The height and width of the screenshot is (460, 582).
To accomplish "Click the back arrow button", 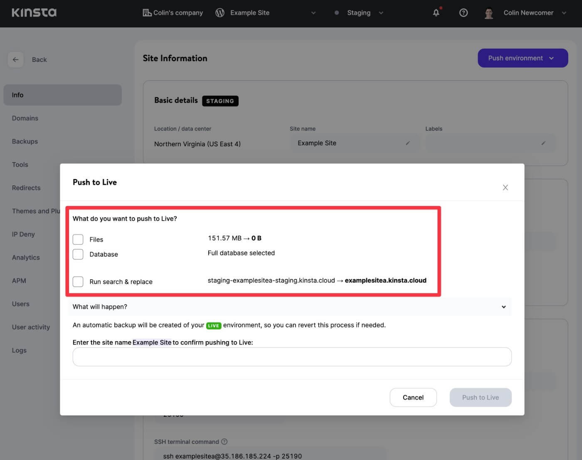I will [15, 59].
